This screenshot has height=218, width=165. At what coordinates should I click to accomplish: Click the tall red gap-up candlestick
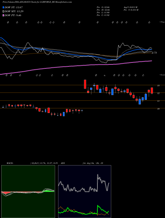(x=85, y=84)
